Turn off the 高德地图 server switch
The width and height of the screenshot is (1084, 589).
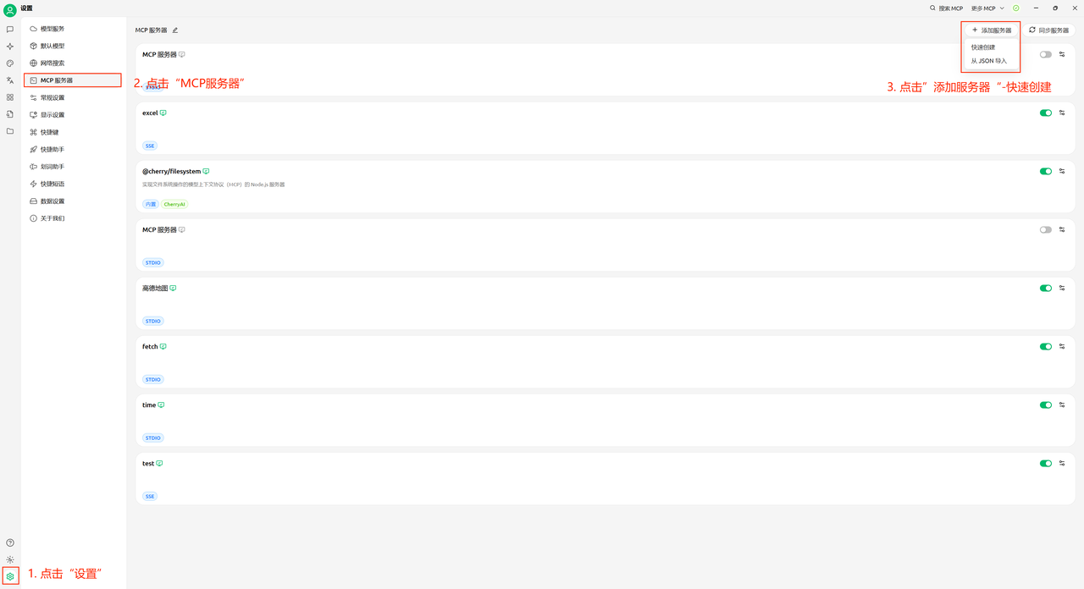tap(1046, 288)
